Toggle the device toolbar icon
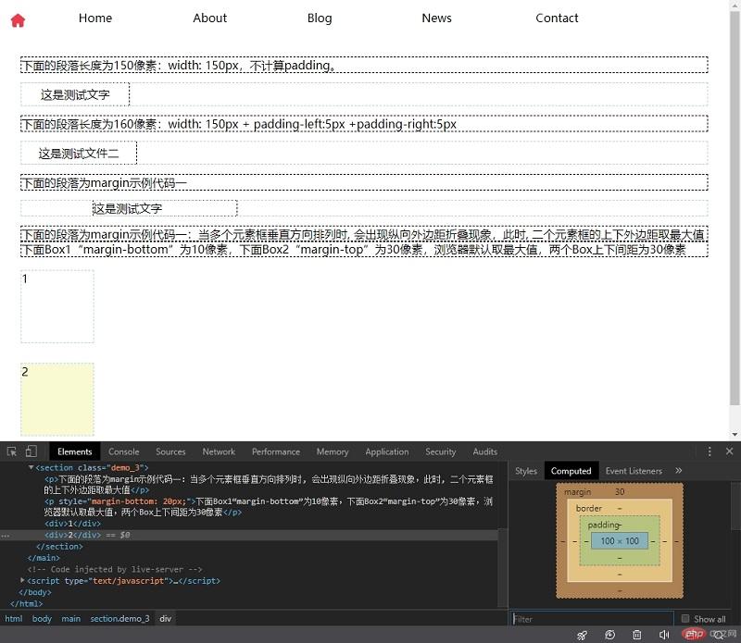Viewport: 741px width, 643px height. [31, 451]
